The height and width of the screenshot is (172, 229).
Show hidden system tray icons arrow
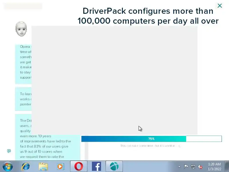(179, 167)
